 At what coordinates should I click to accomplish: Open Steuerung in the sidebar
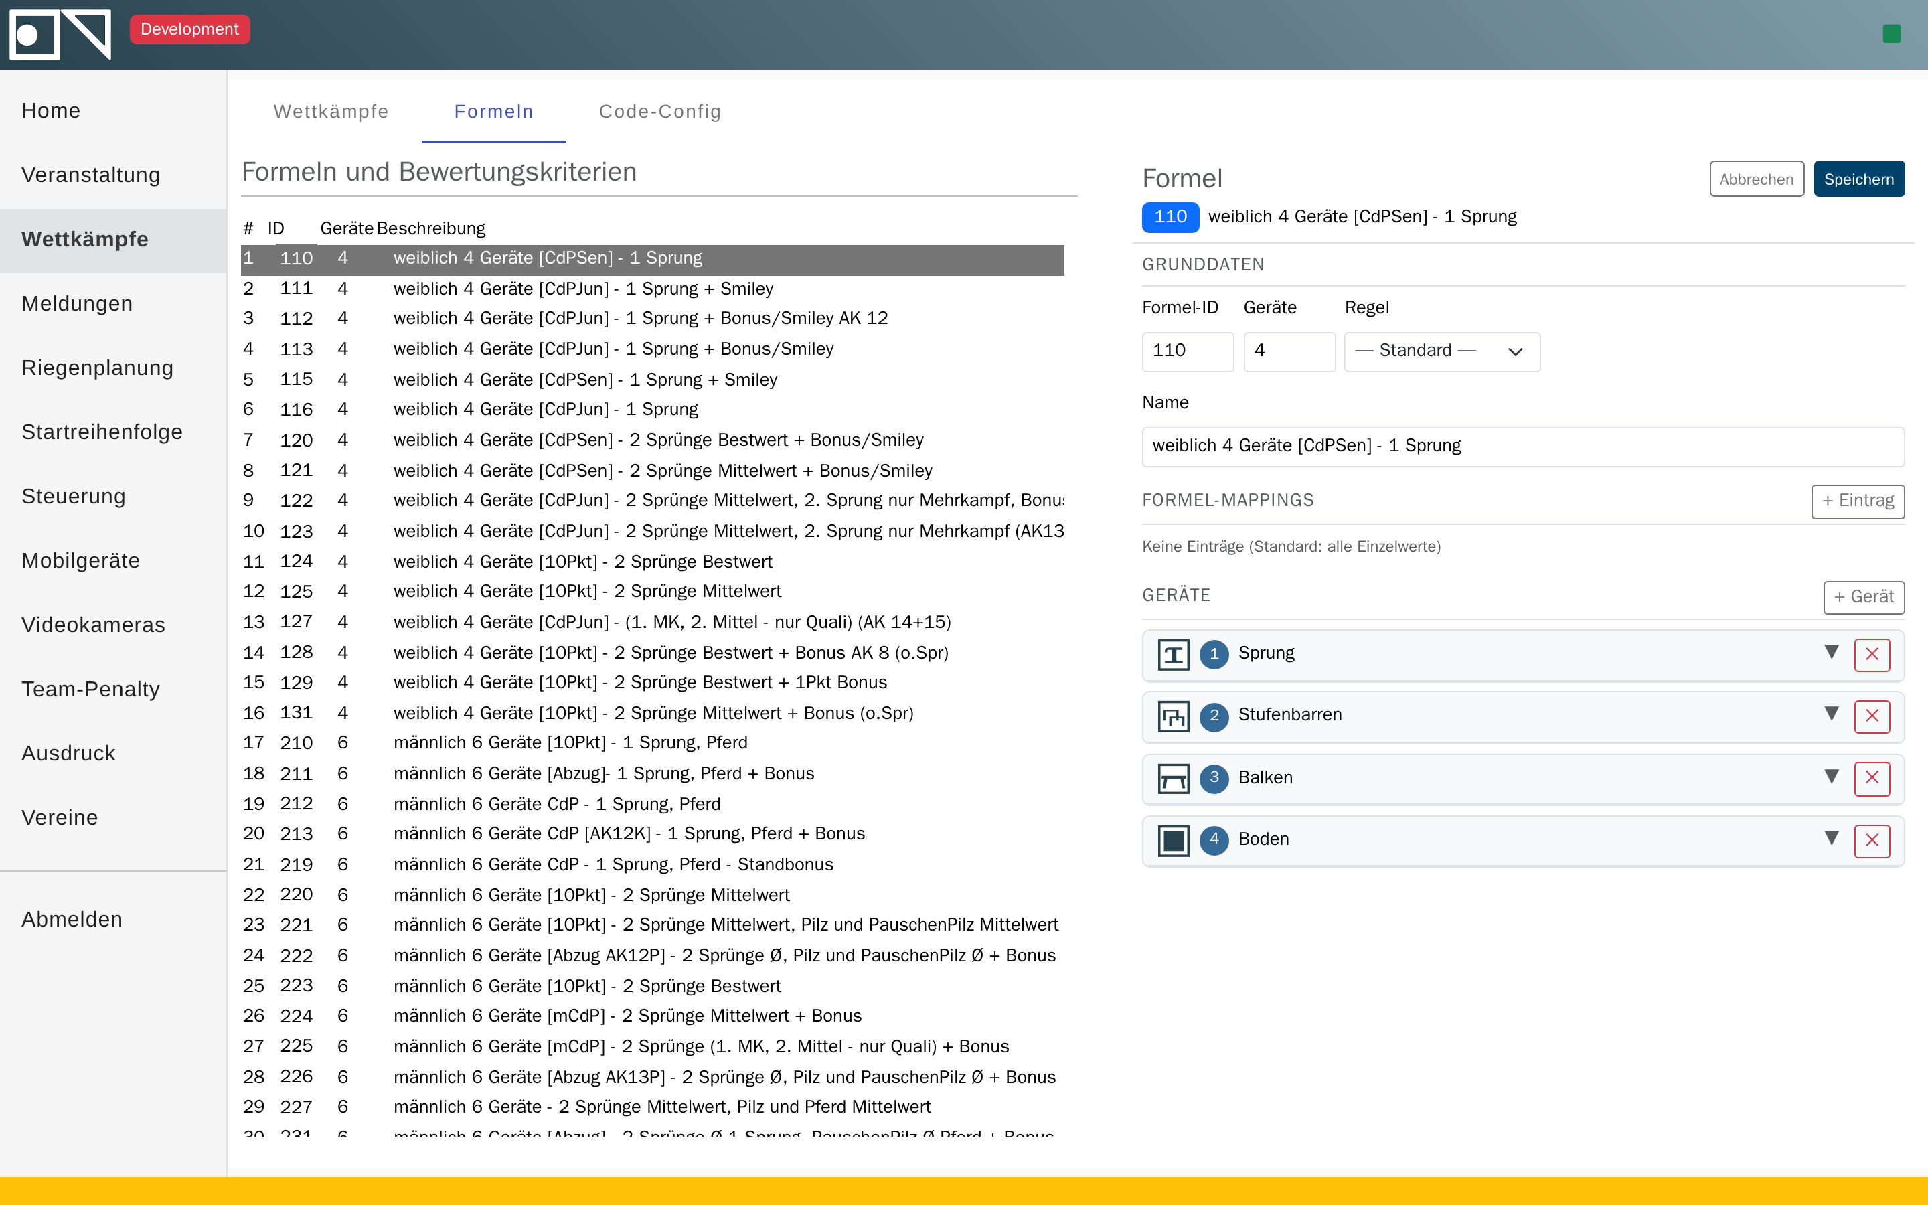pos(113,497)
